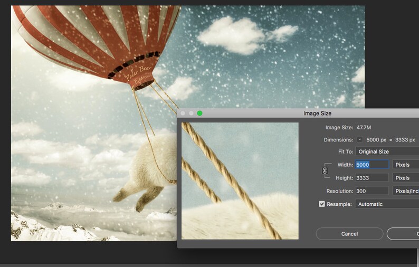Change the Height unit dropdown from Pixels
The width and height of the screenshot is (419, 267).
click(x=406, y=178)
